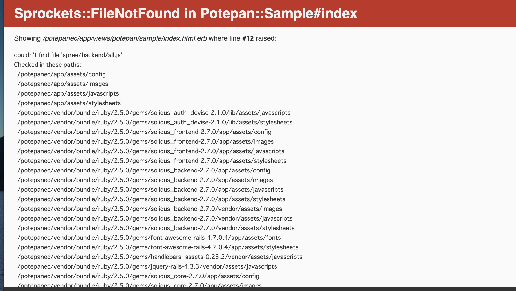The height and width of the screenshot is (291, 516).
Task: Click the solidus_auth_devise lib/assets/javascripts path
Action: point(154,113)
